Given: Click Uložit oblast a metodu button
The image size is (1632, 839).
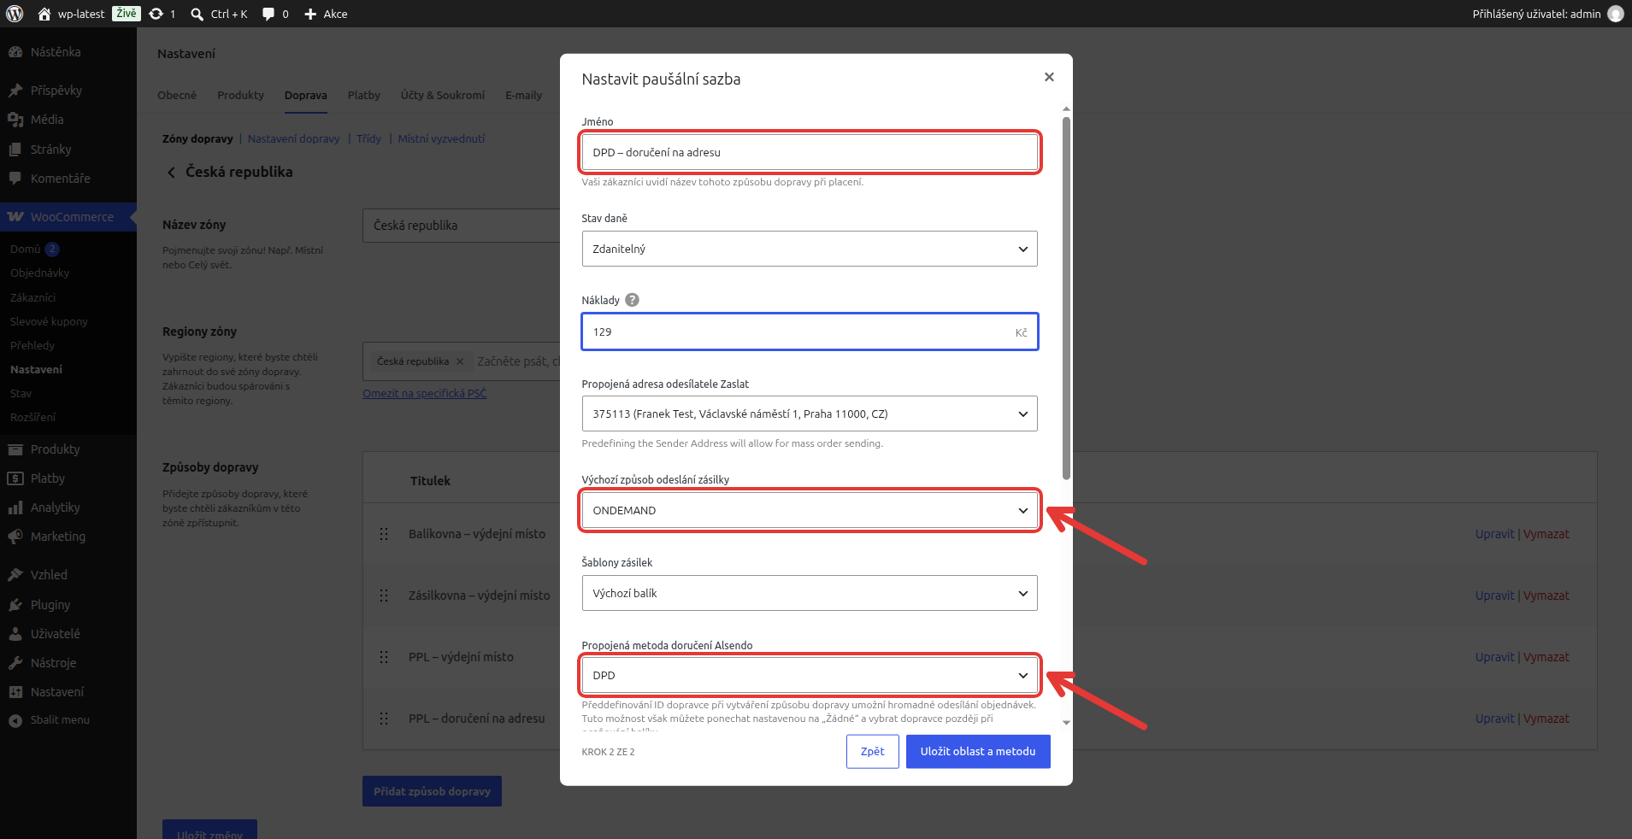Looking at the screenshot, I should [978, 752].
